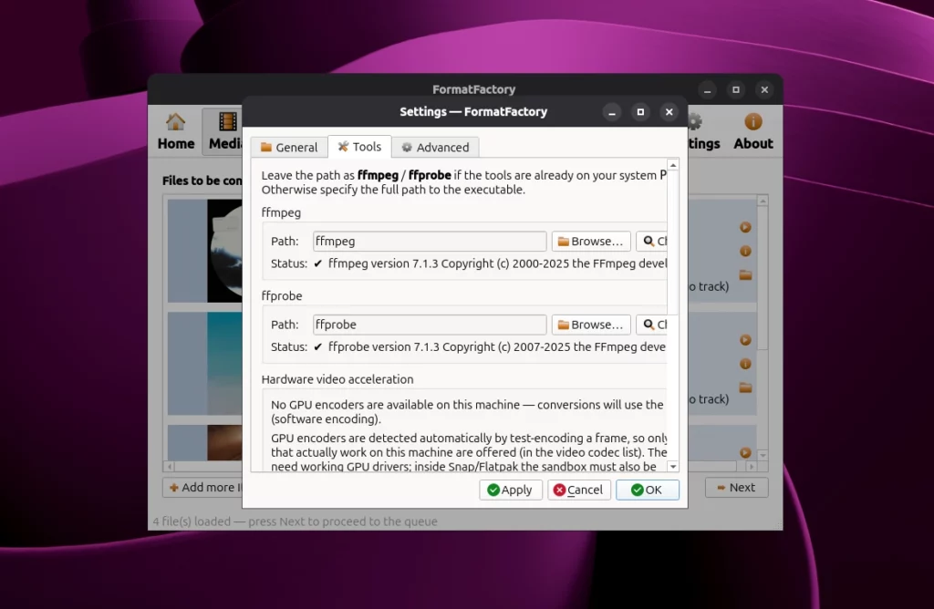Open Settings toolbar item in main window

(704, 131)
